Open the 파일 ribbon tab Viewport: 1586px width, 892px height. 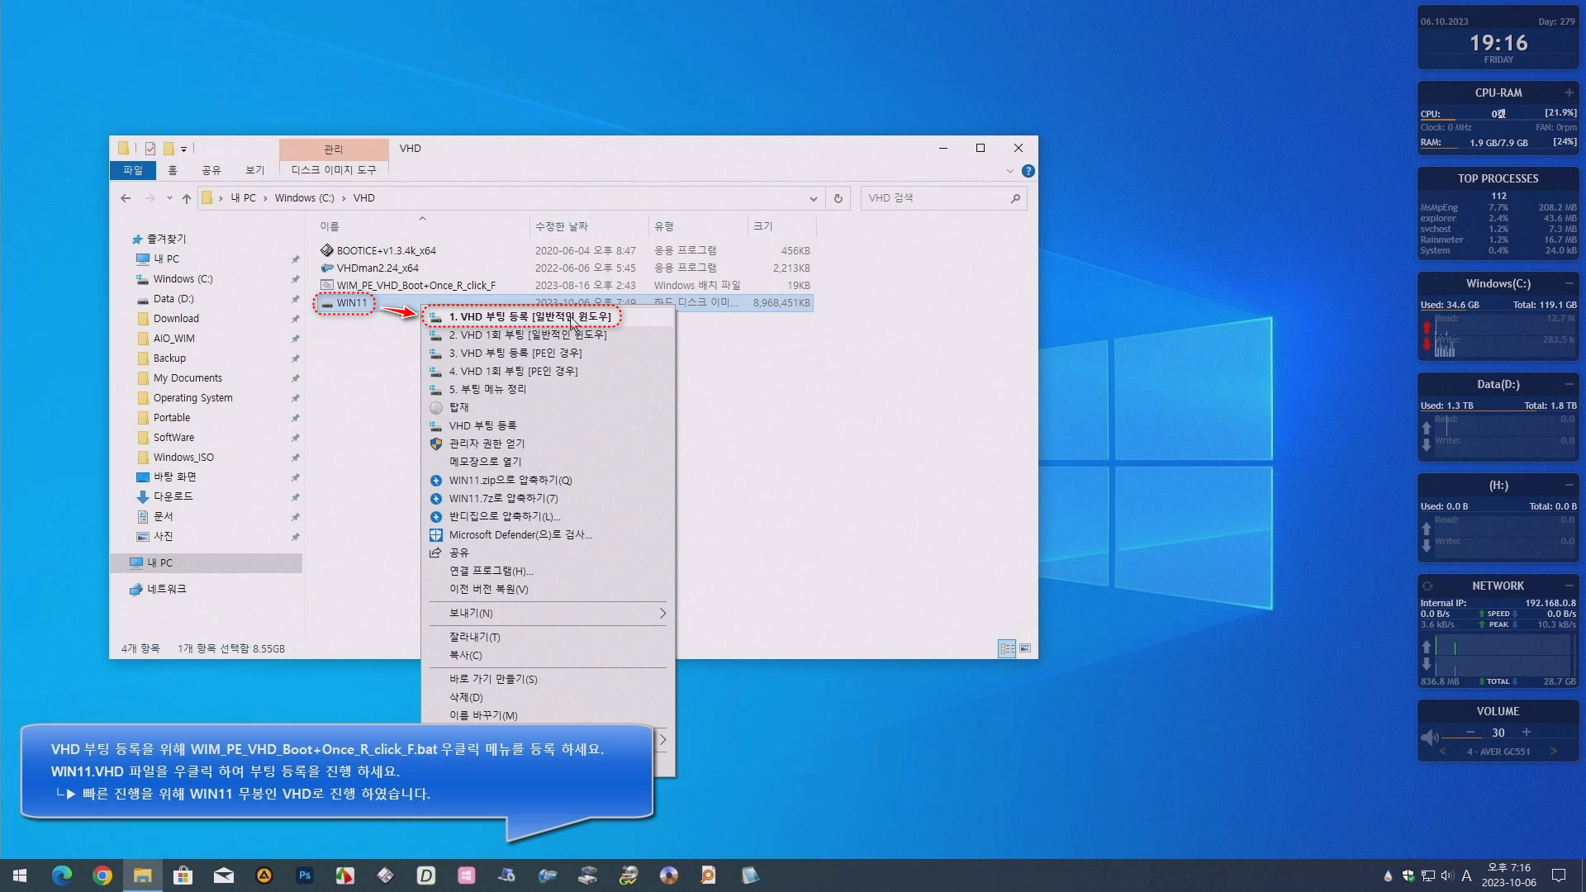[133, 170]
